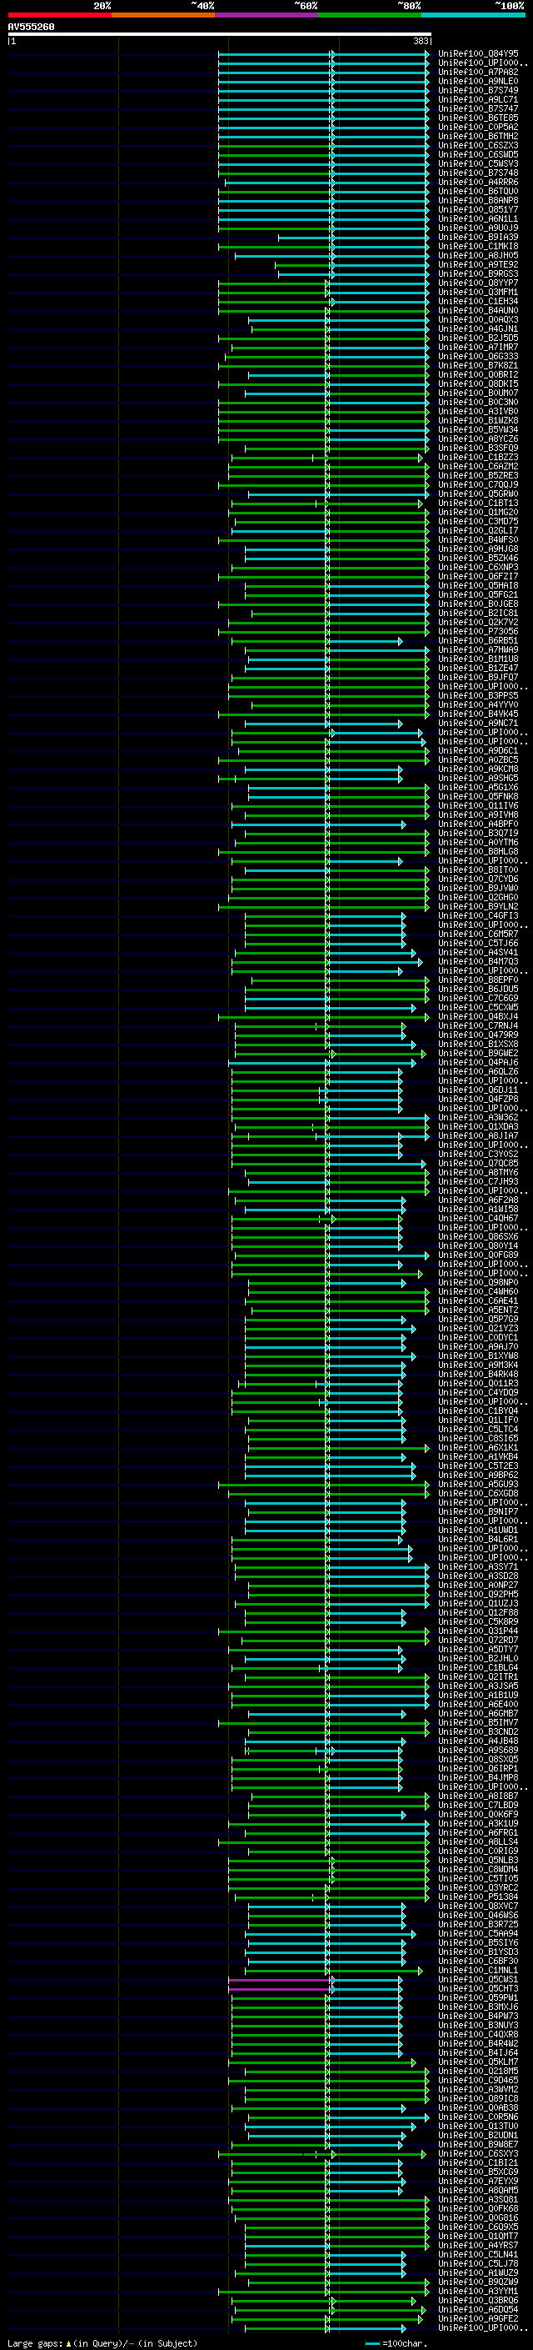This screenshot has height=2350, width=533.
Task: Select hit label UniRef100_B6TMH2
Action: pyautogui.click(x=478, y=136)
